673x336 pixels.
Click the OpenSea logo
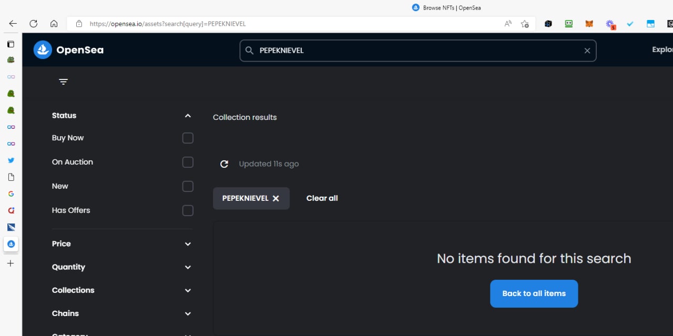tap(68, 50)
